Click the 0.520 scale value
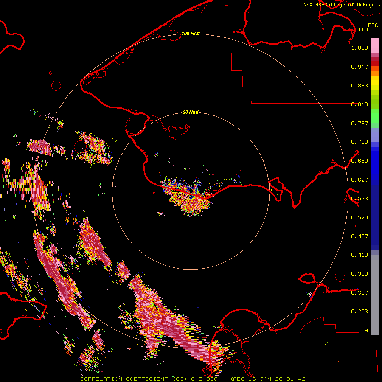The height and width of the screenshot is (382, 382). pyautogui.click(x=360, y=218)
